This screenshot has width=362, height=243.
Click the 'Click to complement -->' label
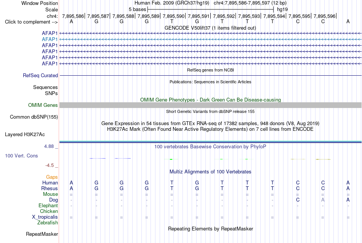(31, 22)
